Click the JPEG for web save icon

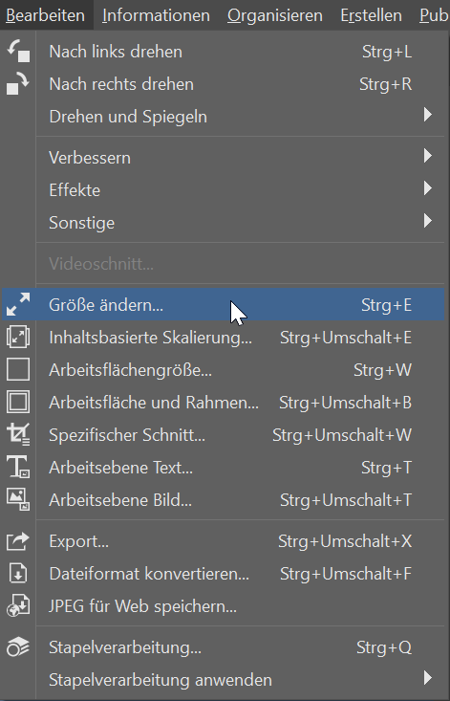(18, 606)
